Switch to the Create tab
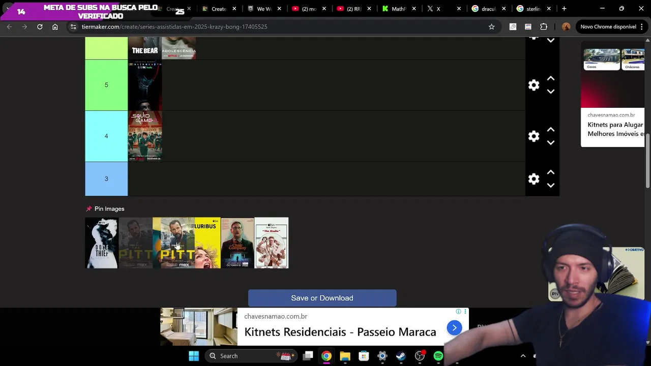Image resolution: width=651 pixels, height=366 pixels. click(219, 9)
